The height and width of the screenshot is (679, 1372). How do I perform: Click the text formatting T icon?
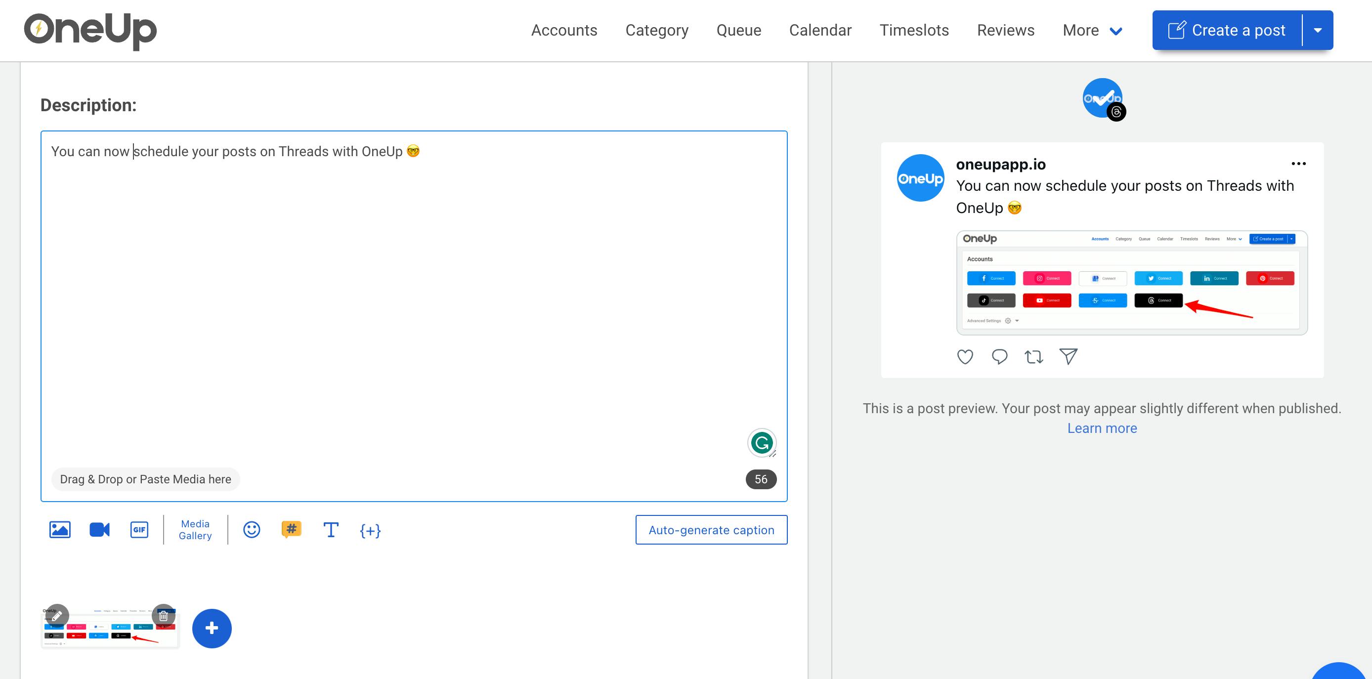[331, 530]
